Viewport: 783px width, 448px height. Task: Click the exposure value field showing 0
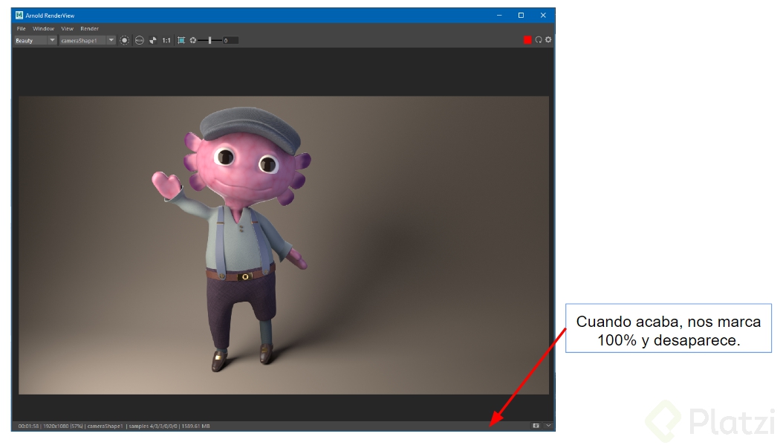click(230, 40)
